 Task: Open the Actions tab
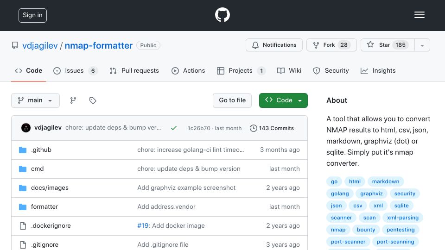coord(188,70)
